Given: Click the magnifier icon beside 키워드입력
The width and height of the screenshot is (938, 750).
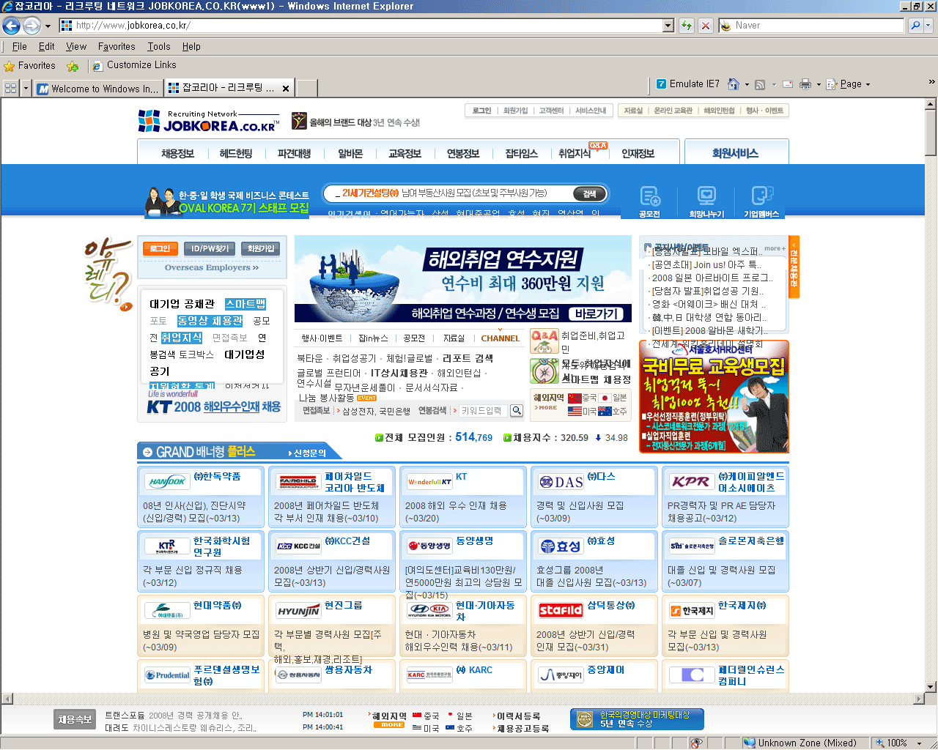Looking at the screenshot, I should pyautogui.click(x=517, y=411).
